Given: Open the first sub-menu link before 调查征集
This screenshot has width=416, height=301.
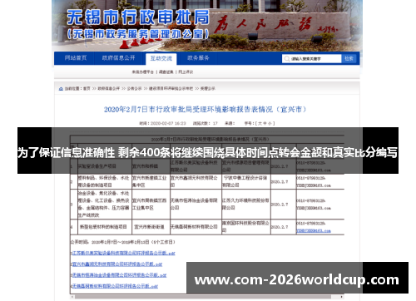Looking at the screenshot, I should click(142, 72).
